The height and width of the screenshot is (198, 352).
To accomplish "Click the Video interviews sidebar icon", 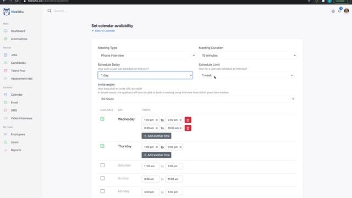I will 5,118.
